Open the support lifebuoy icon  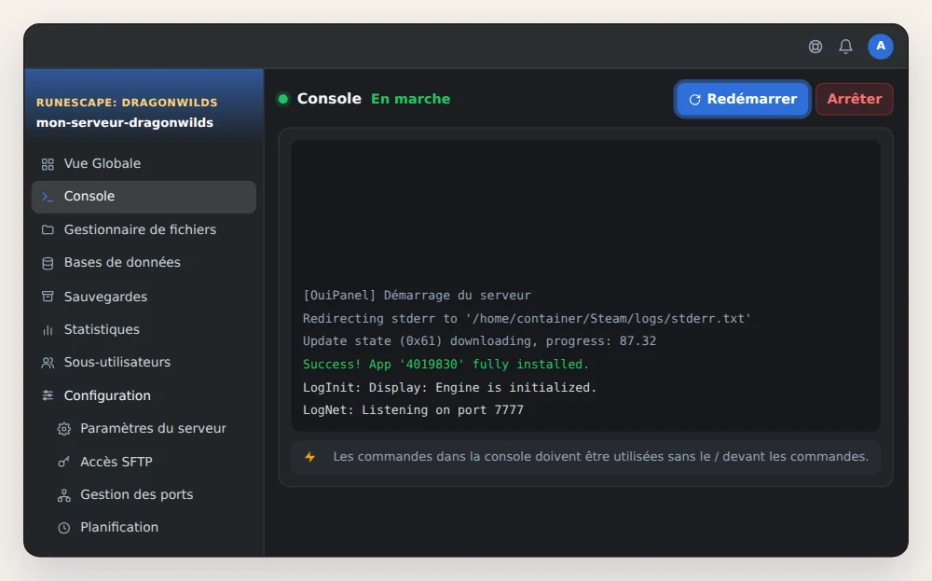click(x=815, y=47)
